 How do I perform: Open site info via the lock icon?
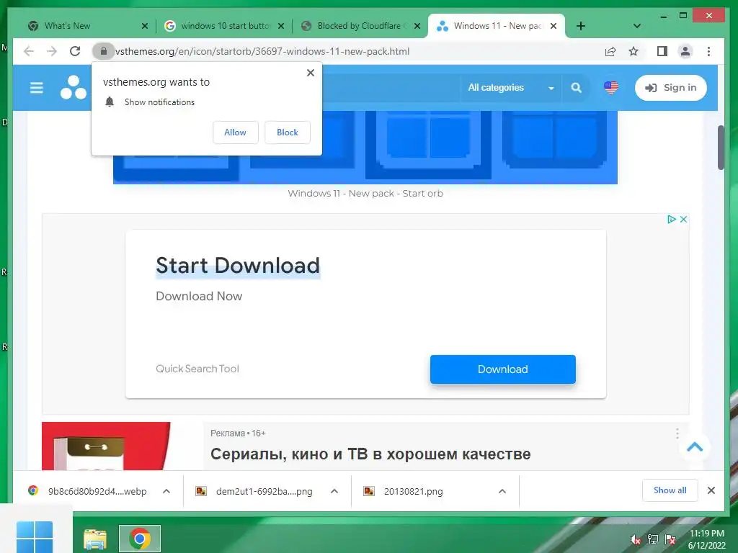tap(104, 51)
